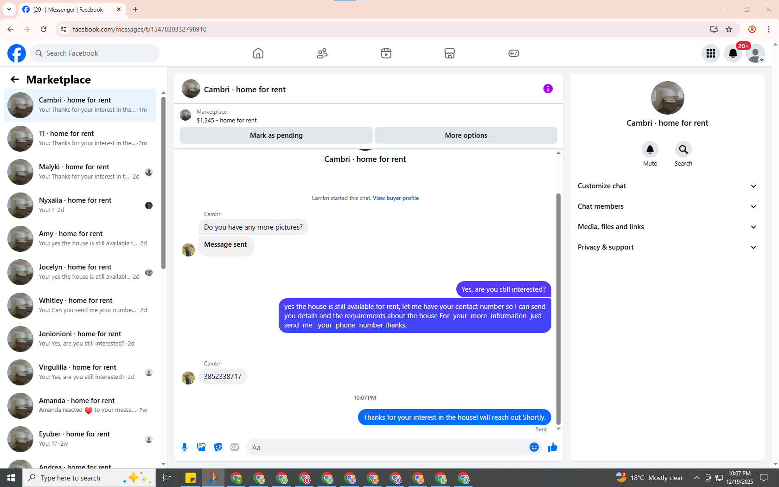This screenshot has width=779, height=487.
Task: Click the Aa message input field
Action: (x=387, y=447)
